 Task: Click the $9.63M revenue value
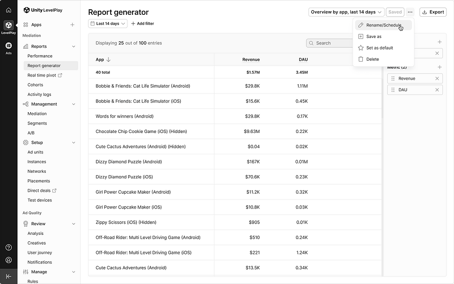point(252,132)
